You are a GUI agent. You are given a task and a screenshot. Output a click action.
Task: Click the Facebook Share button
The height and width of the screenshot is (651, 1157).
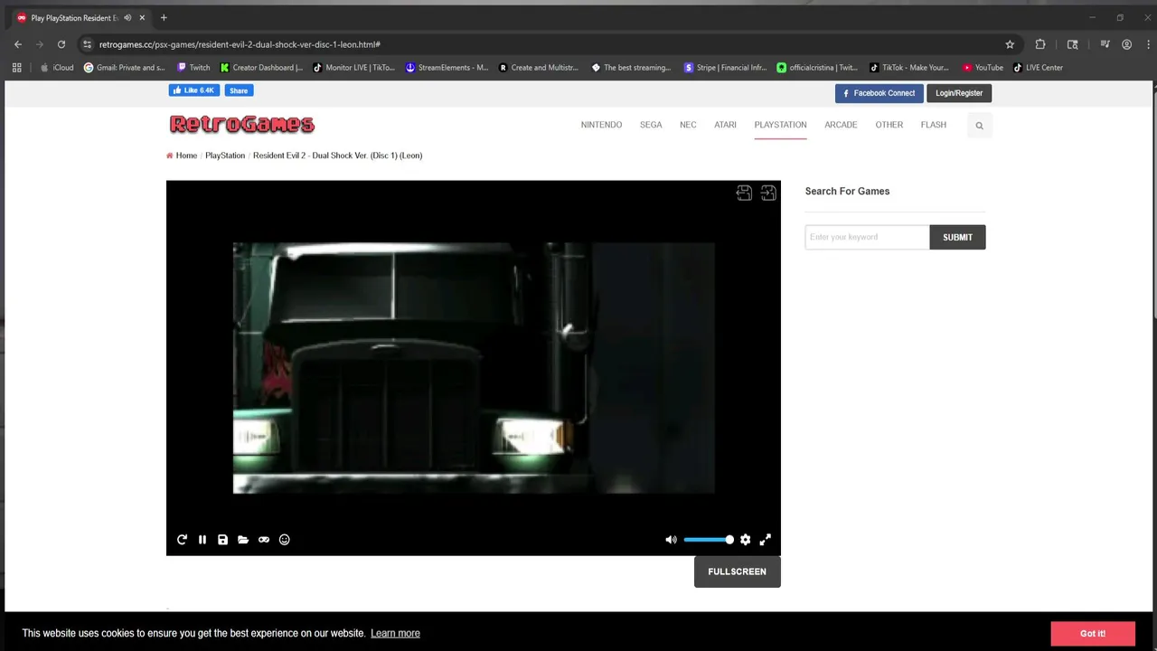(239, 90)
